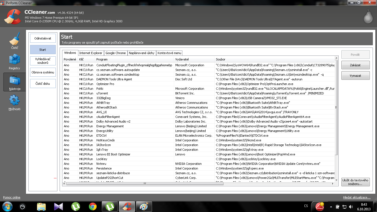Click the Hledat aktualizace link
The height and width of the screenshot is (212, 377).
tap(357, 198)
